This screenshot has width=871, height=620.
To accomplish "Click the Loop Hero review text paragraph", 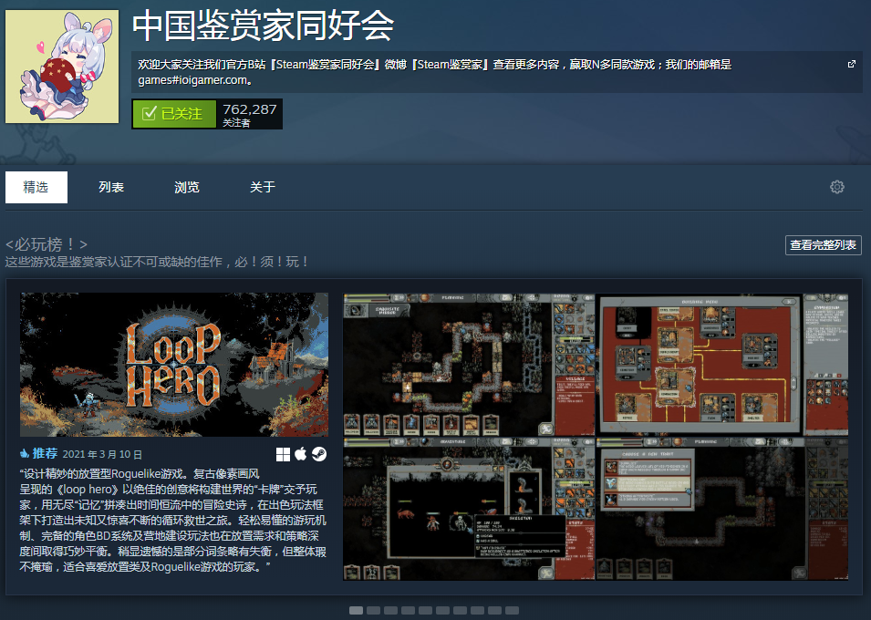I will tap(173, 521).
